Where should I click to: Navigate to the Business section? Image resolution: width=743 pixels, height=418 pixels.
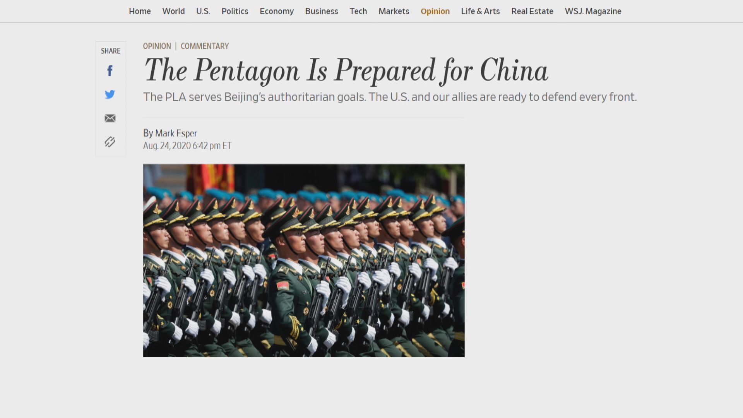point(322,11)
